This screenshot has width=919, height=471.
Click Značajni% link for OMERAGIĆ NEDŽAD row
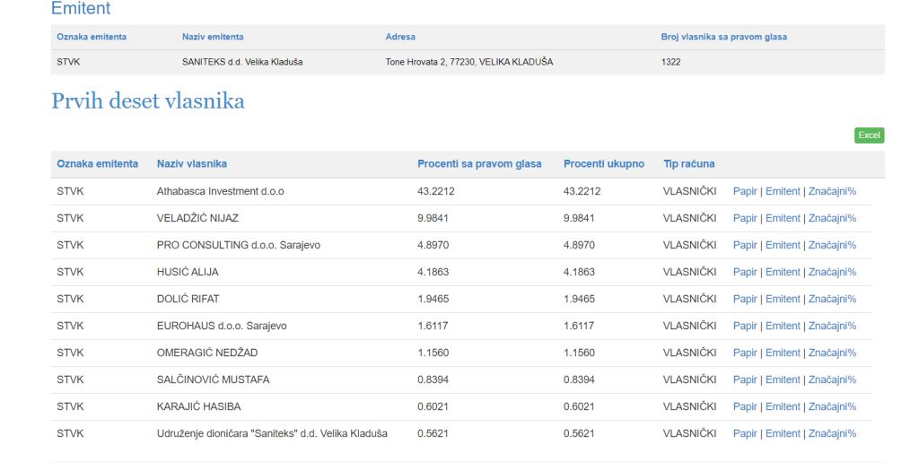pos(832,353)
